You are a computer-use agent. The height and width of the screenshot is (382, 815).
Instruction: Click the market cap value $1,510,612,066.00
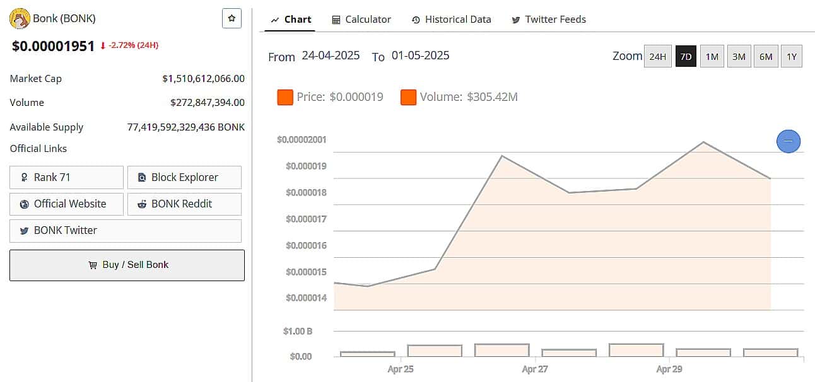tap(203, 79)
